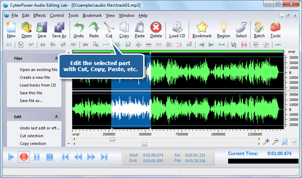Image resolution: width=302 pixels, height=178 pixels.
Task: Click the Save floppy disk toolbar icon
Action: [41, 27]
